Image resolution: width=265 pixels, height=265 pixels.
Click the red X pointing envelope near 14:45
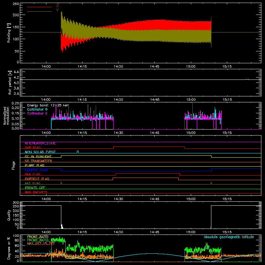[x=155, y=25]
